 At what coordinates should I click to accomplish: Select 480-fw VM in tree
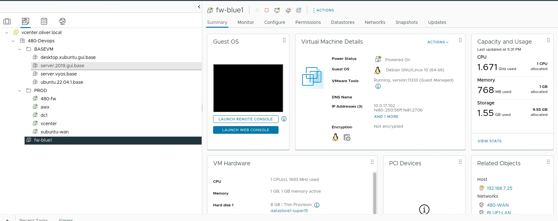tap(48, 99)
